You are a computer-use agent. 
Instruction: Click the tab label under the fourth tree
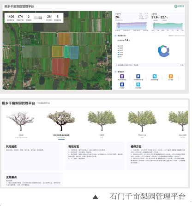pos(142,135)
